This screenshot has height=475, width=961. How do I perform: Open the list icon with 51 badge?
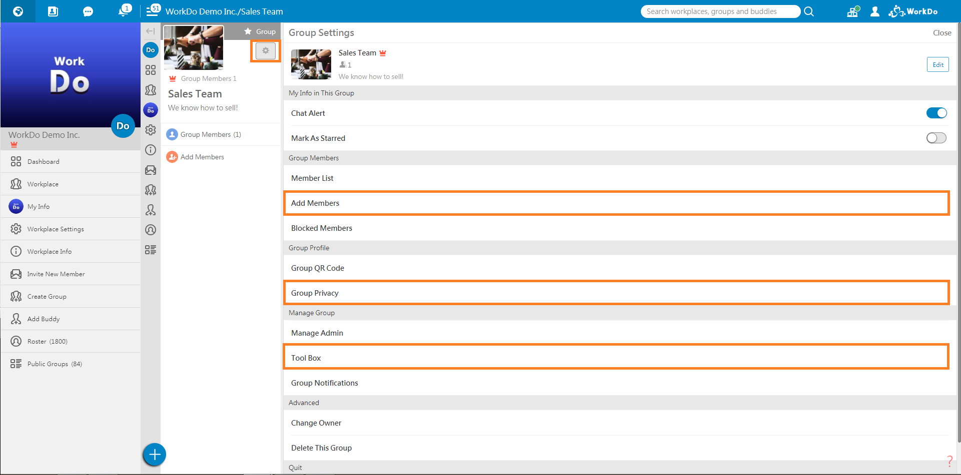tap(153, 10)
